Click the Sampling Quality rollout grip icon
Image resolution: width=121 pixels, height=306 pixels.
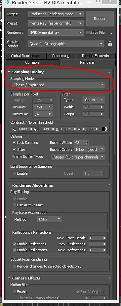109,72
